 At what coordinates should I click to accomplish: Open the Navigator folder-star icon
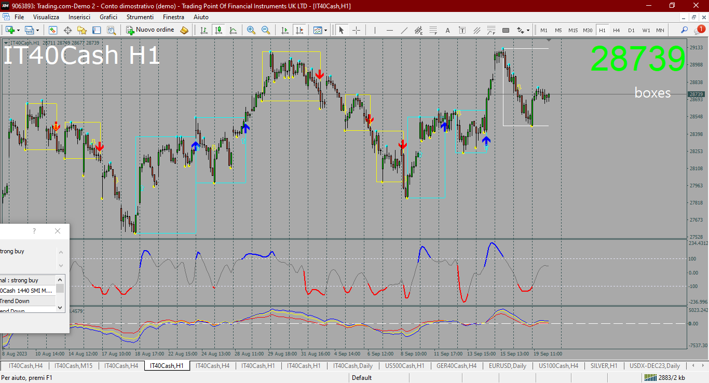pyautogui.click(x=82, y=30)
